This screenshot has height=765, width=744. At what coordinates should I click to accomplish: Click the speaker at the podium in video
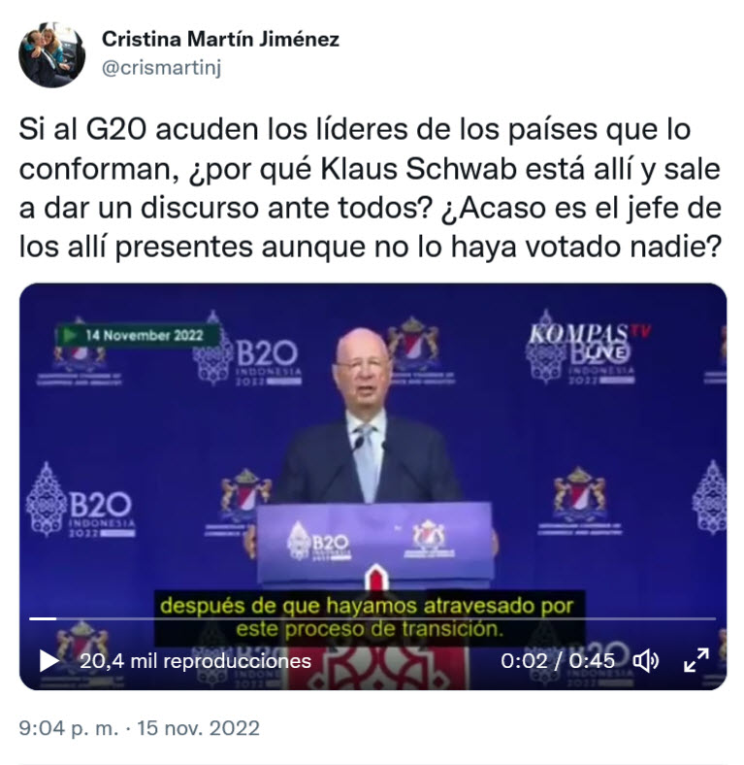[x=368, y=417]
